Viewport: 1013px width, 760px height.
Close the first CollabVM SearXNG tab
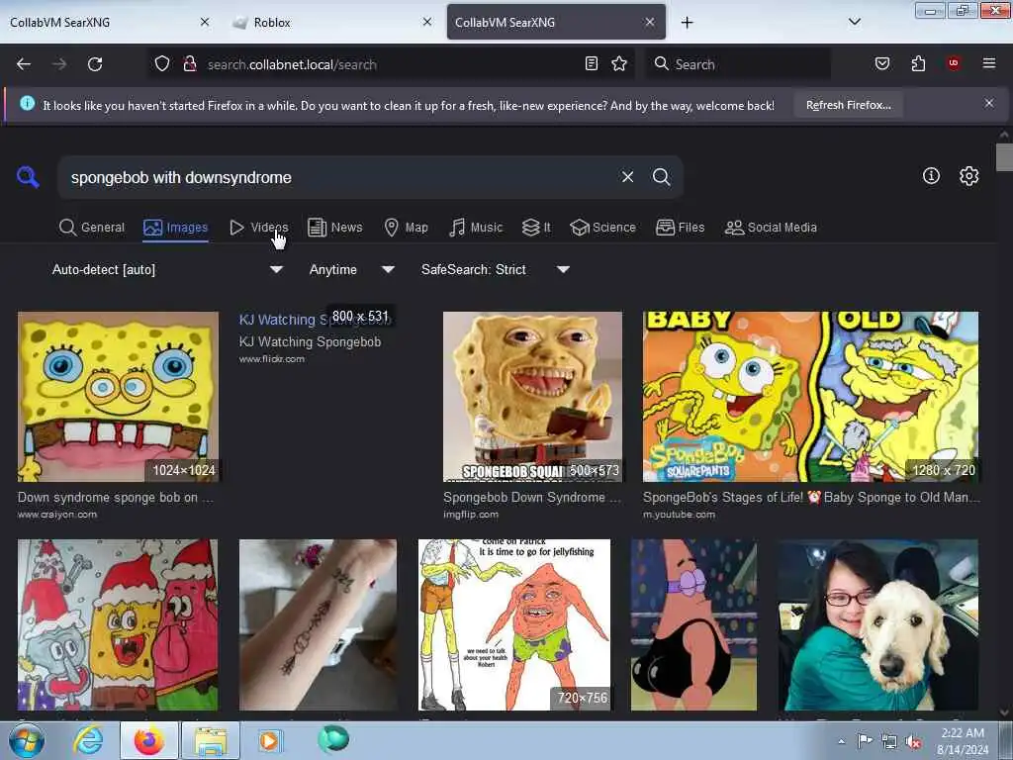point(205,22)
